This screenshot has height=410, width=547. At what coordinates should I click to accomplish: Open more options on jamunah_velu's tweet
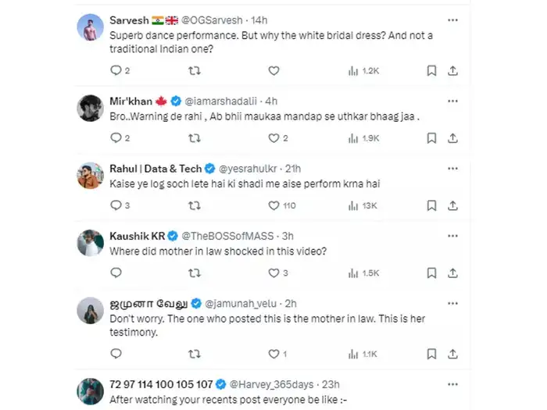(452, 303)
